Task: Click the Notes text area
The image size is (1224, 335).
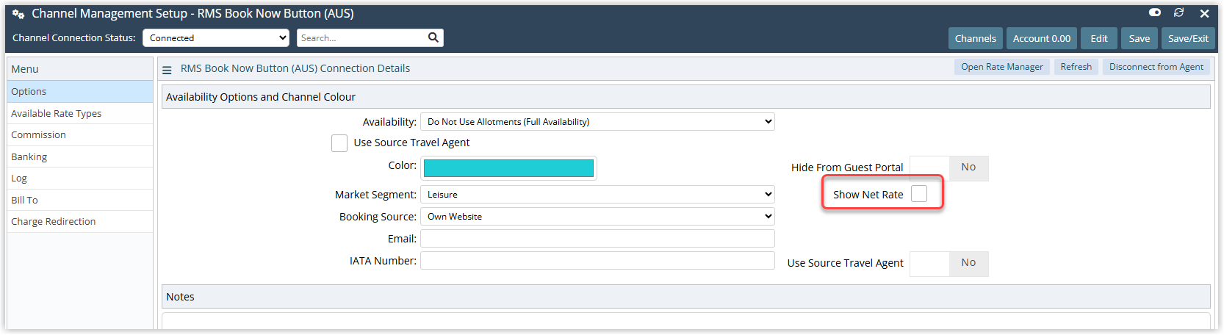Action: [x=685, y=321]
